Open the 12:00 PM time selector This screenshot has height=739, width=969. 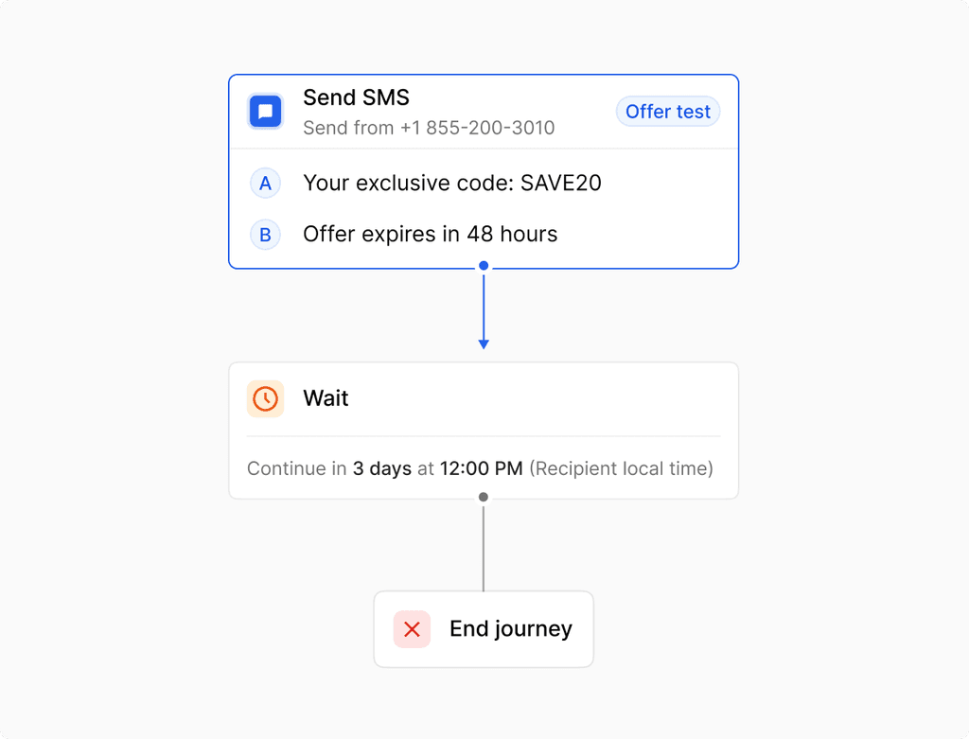(482, 468)
